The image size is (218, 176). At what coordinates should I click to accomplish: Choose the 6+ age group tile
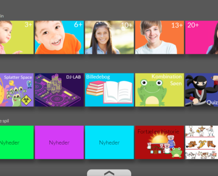tap(59, 37)
